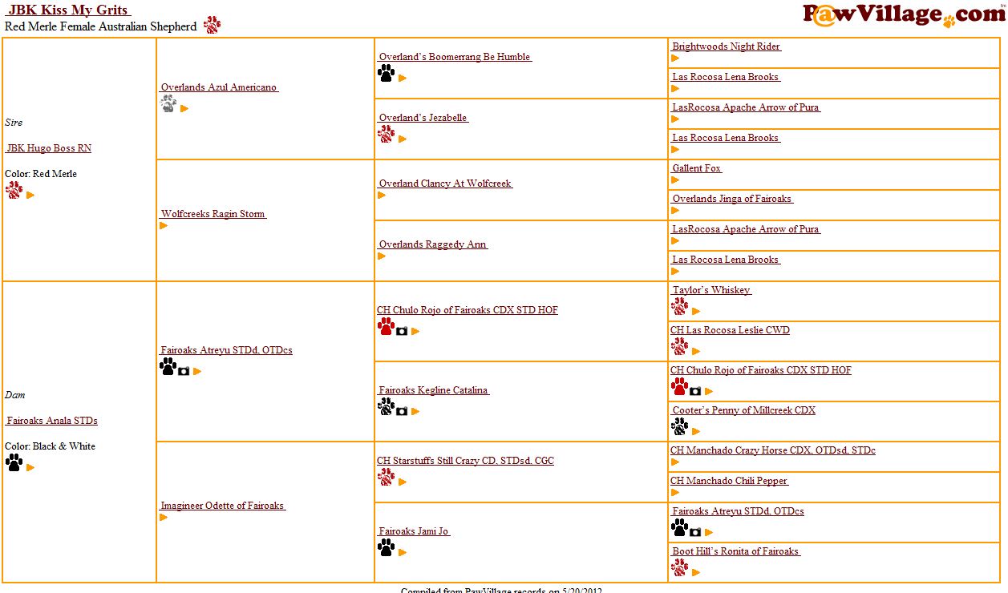Open CH Las Rocosa Leslie CWD link

(731, 330)
